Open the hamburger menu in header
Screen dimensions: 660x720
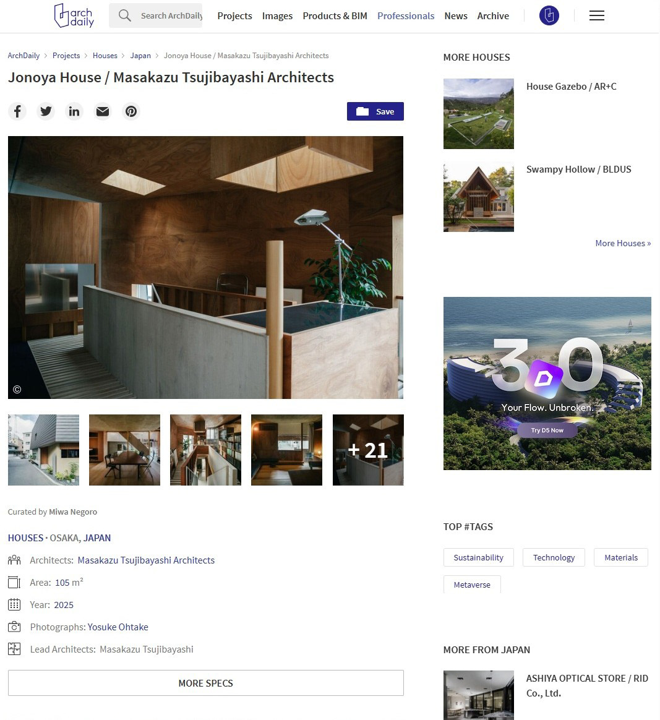click(597, 15)
